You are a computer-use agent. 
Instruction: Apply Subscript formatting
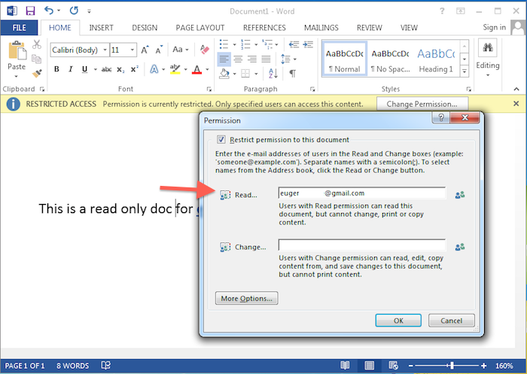pos(120,69)
